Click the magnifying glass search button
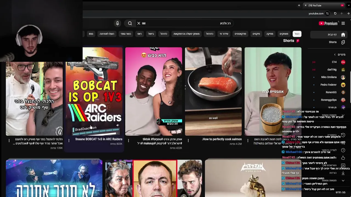The width and height of the screenshot is (351, 197). 130,23
